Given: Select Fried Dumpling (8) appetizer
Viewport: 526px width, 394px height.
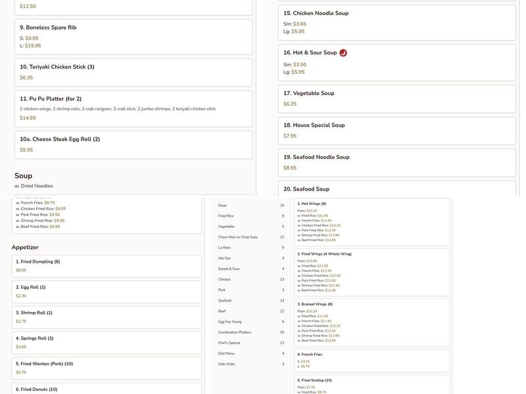Looking at the screenshot, I should click(107, 265).
